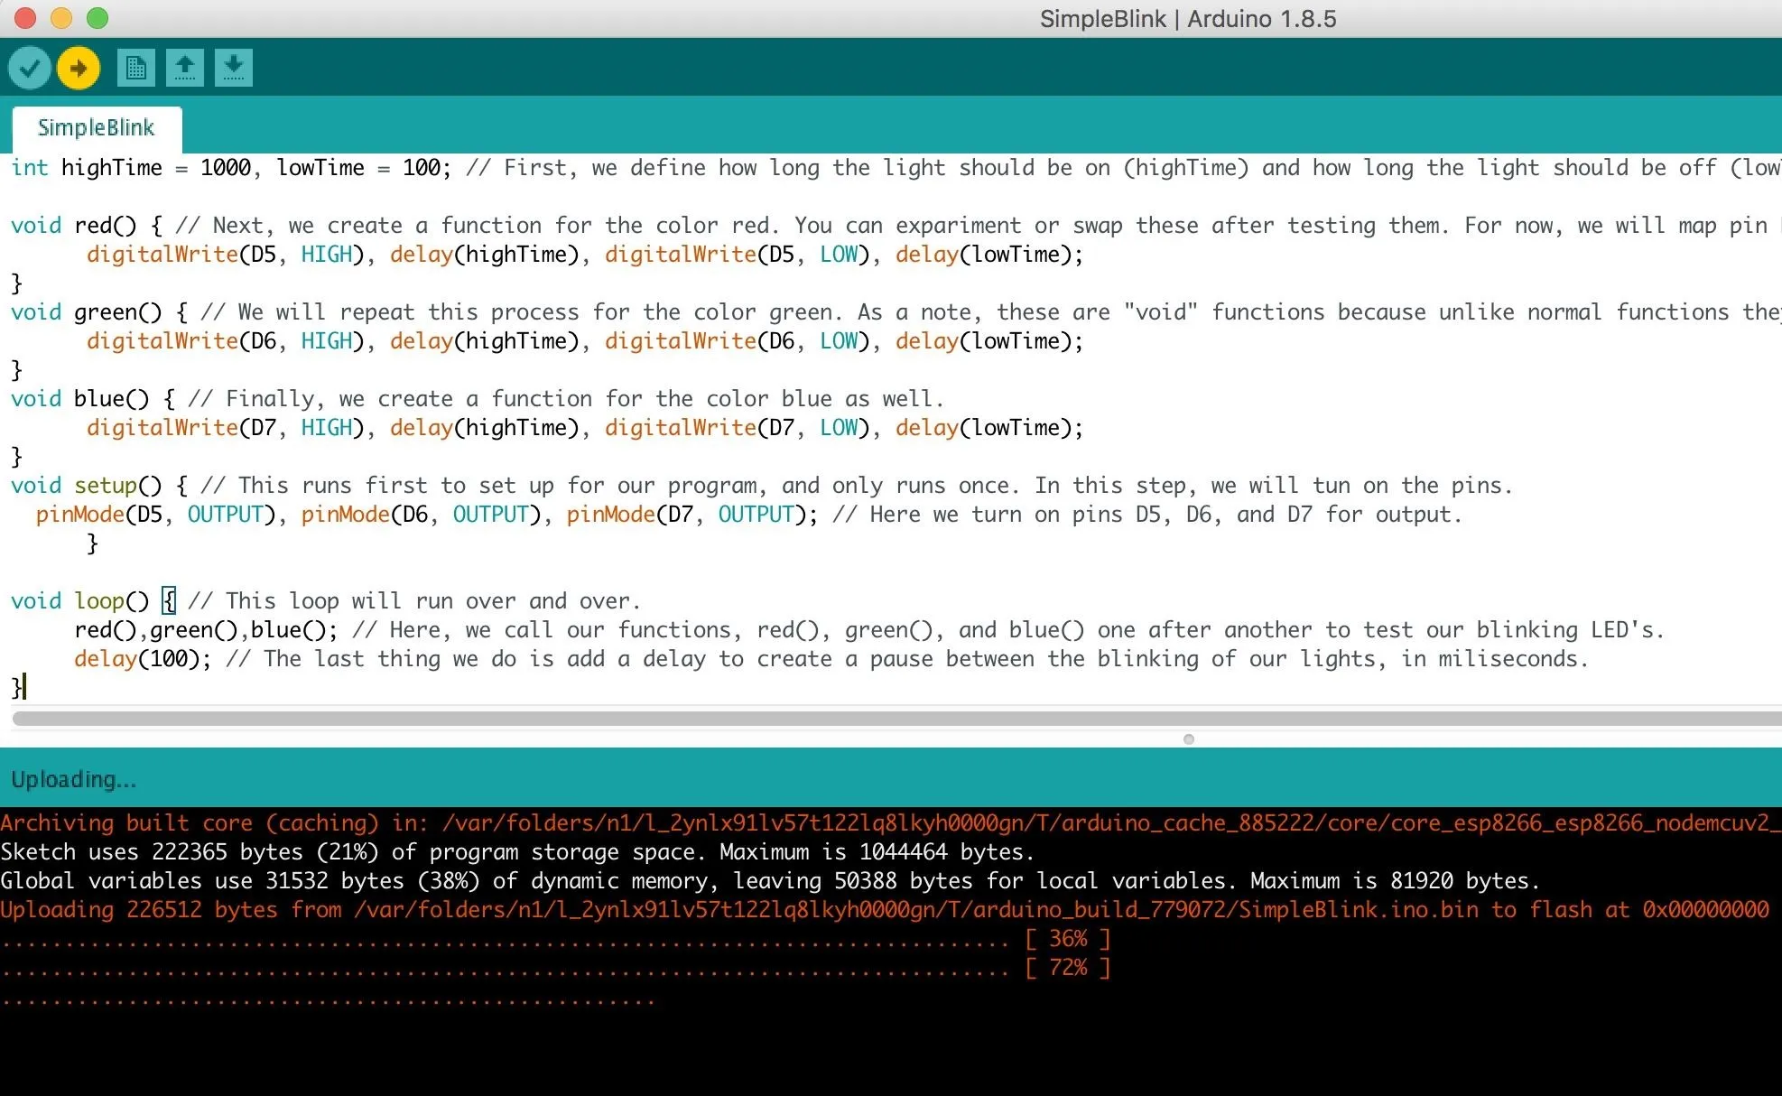Click the divider handle dot above the console
1782x1096 pixels.
[1189, 739]
